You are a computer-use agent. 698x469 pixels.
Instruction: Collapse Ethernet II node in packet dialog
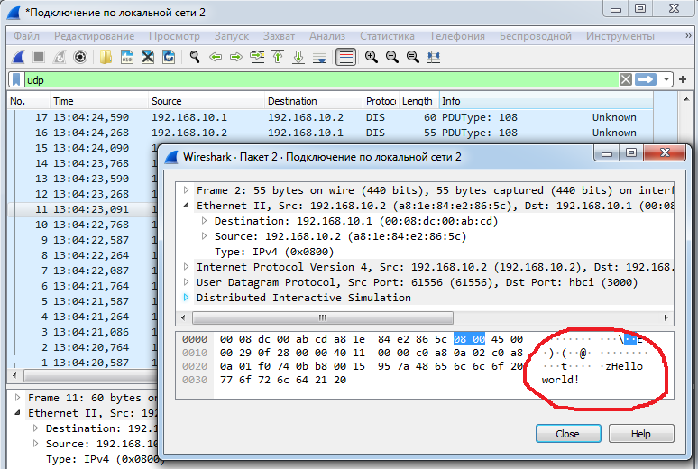[x=187, y=206]
